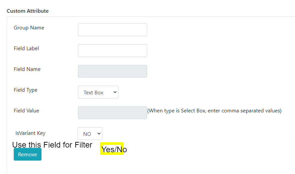Click the Custom Attribute section heading
The height and width of the screenshot is (174, 295).
[28, 11]
